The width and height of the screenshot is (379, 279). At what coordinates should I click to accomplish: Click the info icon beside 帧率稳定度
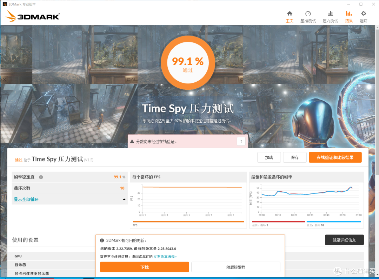click(x=41, y=177)
